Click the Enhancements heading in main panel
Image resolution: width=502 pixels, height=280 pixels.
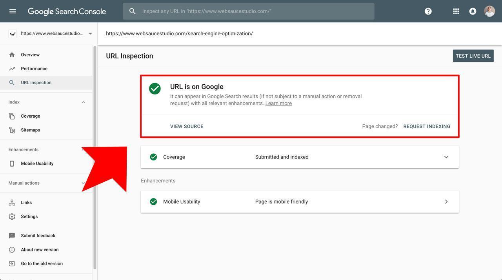(158, 181)
